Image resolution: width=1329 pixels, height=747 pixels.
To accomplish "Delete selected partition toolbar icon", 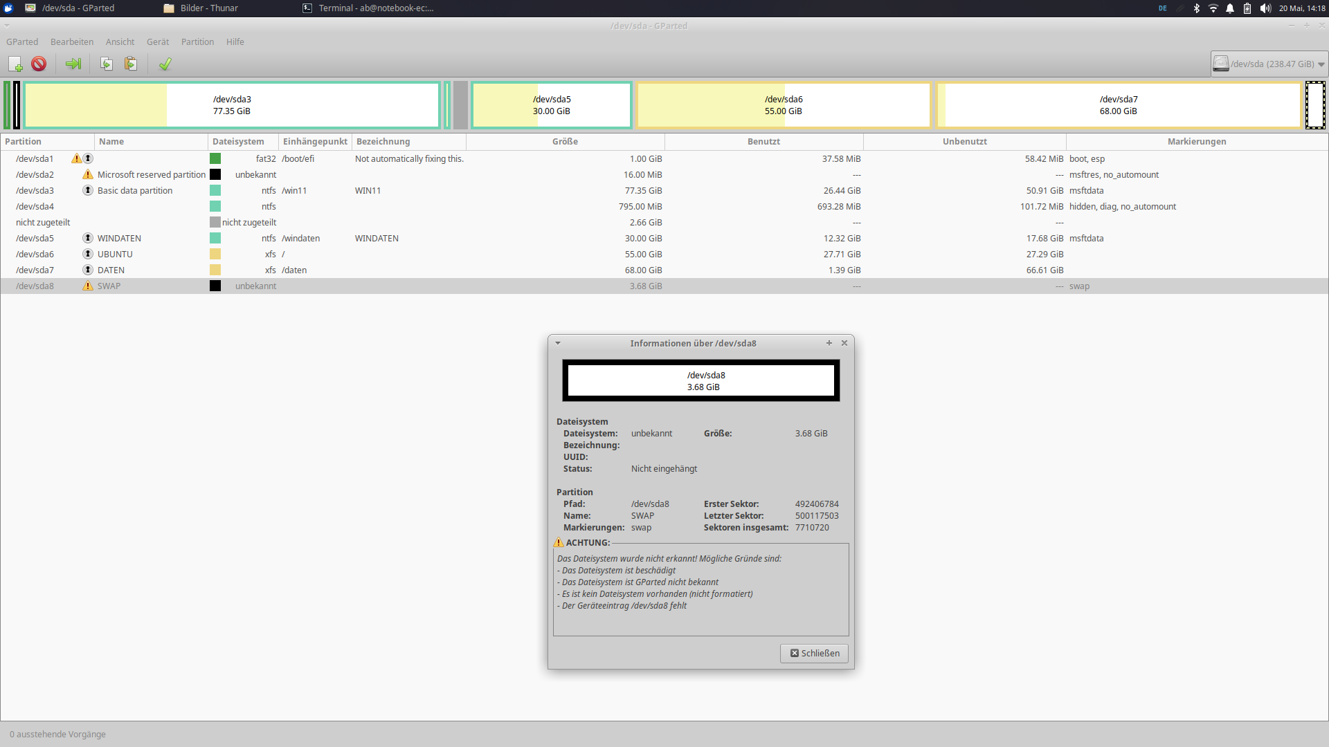I will [39, 64].
